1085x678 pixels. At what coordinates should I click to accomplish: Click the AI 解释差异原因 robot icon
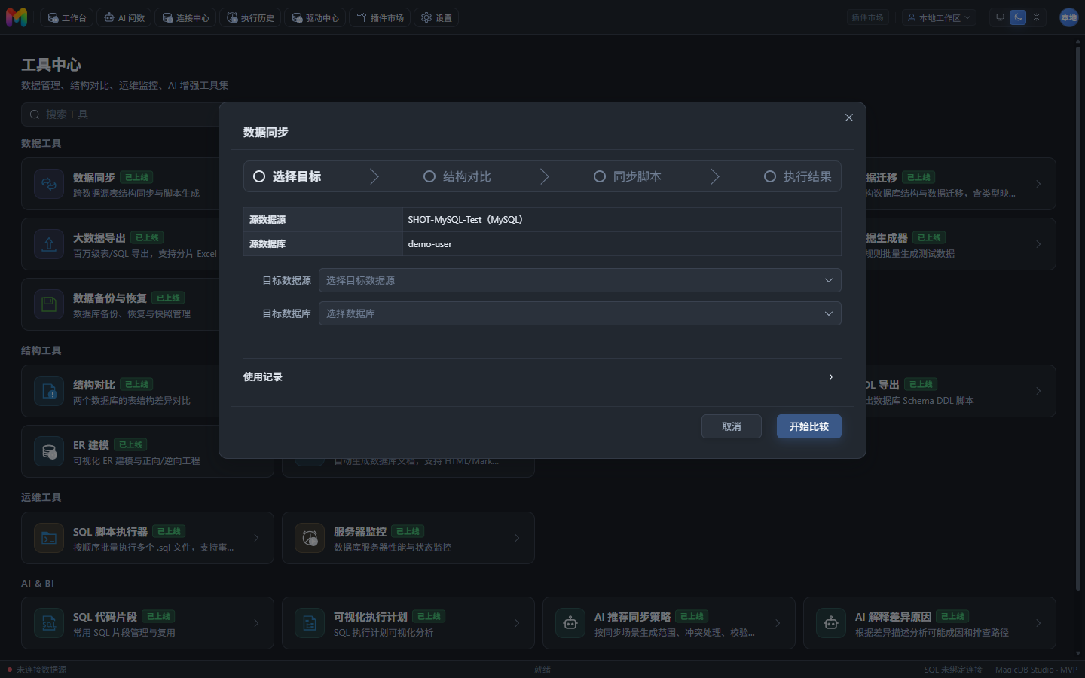[831, 623]
